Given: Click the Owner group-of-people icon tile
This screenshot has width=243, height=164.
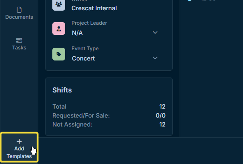Looking at the screenshot, I should pyautogui.click(x=59, y=5).
